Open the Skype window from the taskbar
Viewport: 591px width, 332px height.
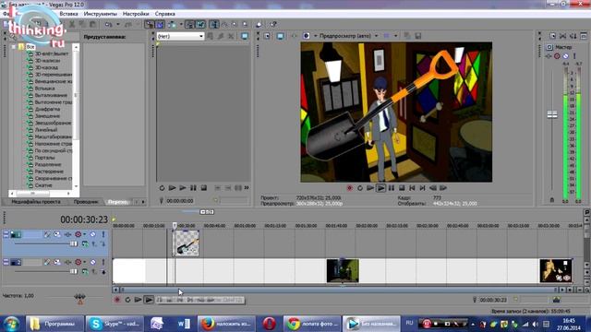coord(115,324)
